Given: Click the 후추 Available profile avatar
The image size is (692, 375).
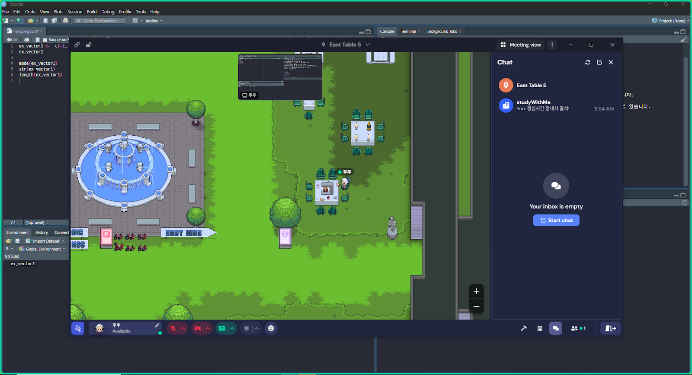Looking at the screenshot, I should pos(99,328).
